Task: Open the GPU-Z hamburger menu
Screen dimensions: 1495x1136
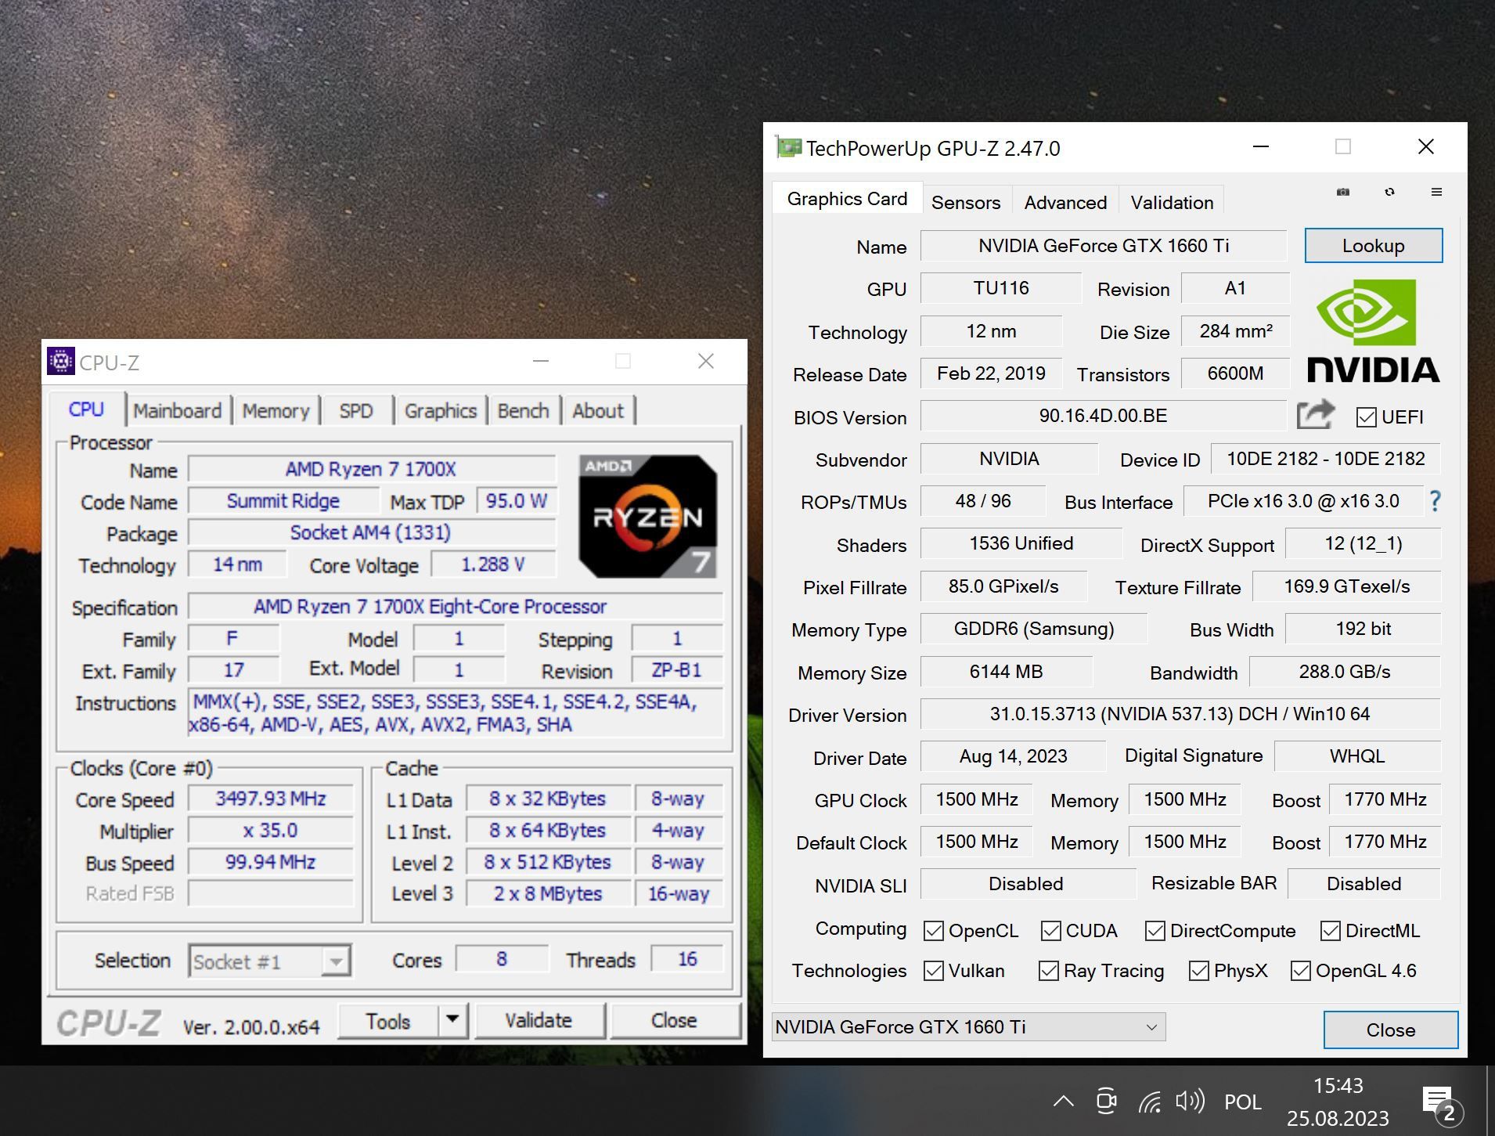Action: pos(1436,192)
